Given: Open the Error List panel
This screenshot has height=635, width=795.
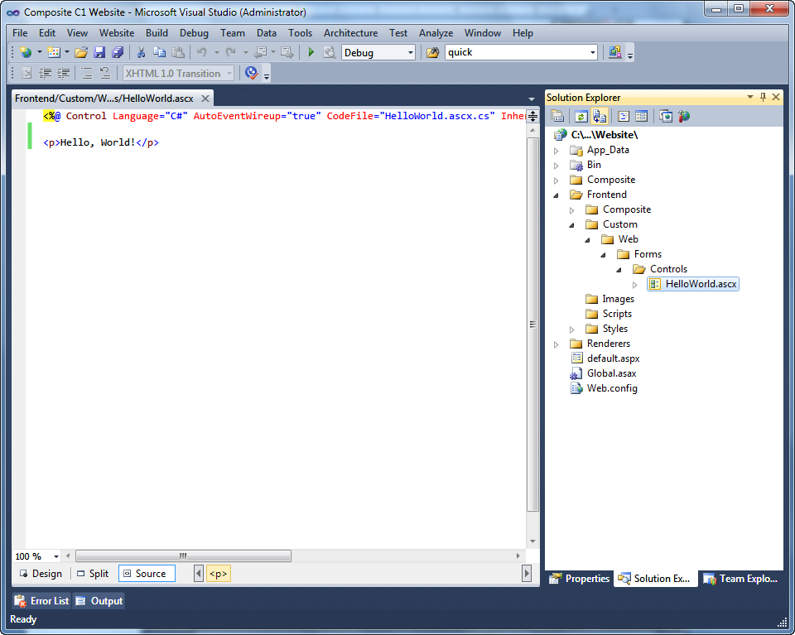Looking at the screenshot, I should pos(42,601).
